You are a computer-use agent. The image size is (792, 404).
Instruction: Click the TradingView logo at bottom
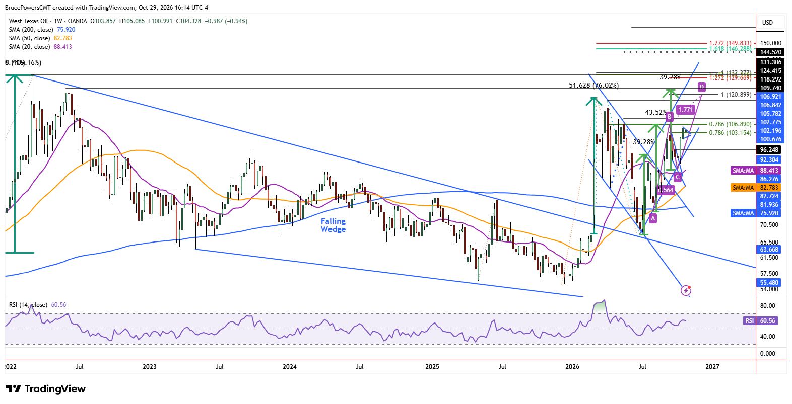click(x=45, y=389)
